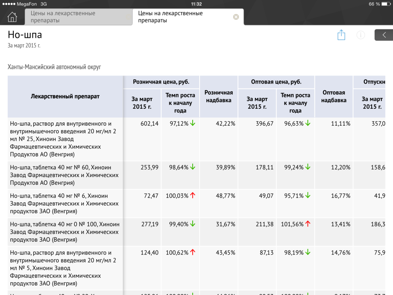Tap the battery indicator in status bar
Viewport: 393px width, 295px height.
(386, 4)
